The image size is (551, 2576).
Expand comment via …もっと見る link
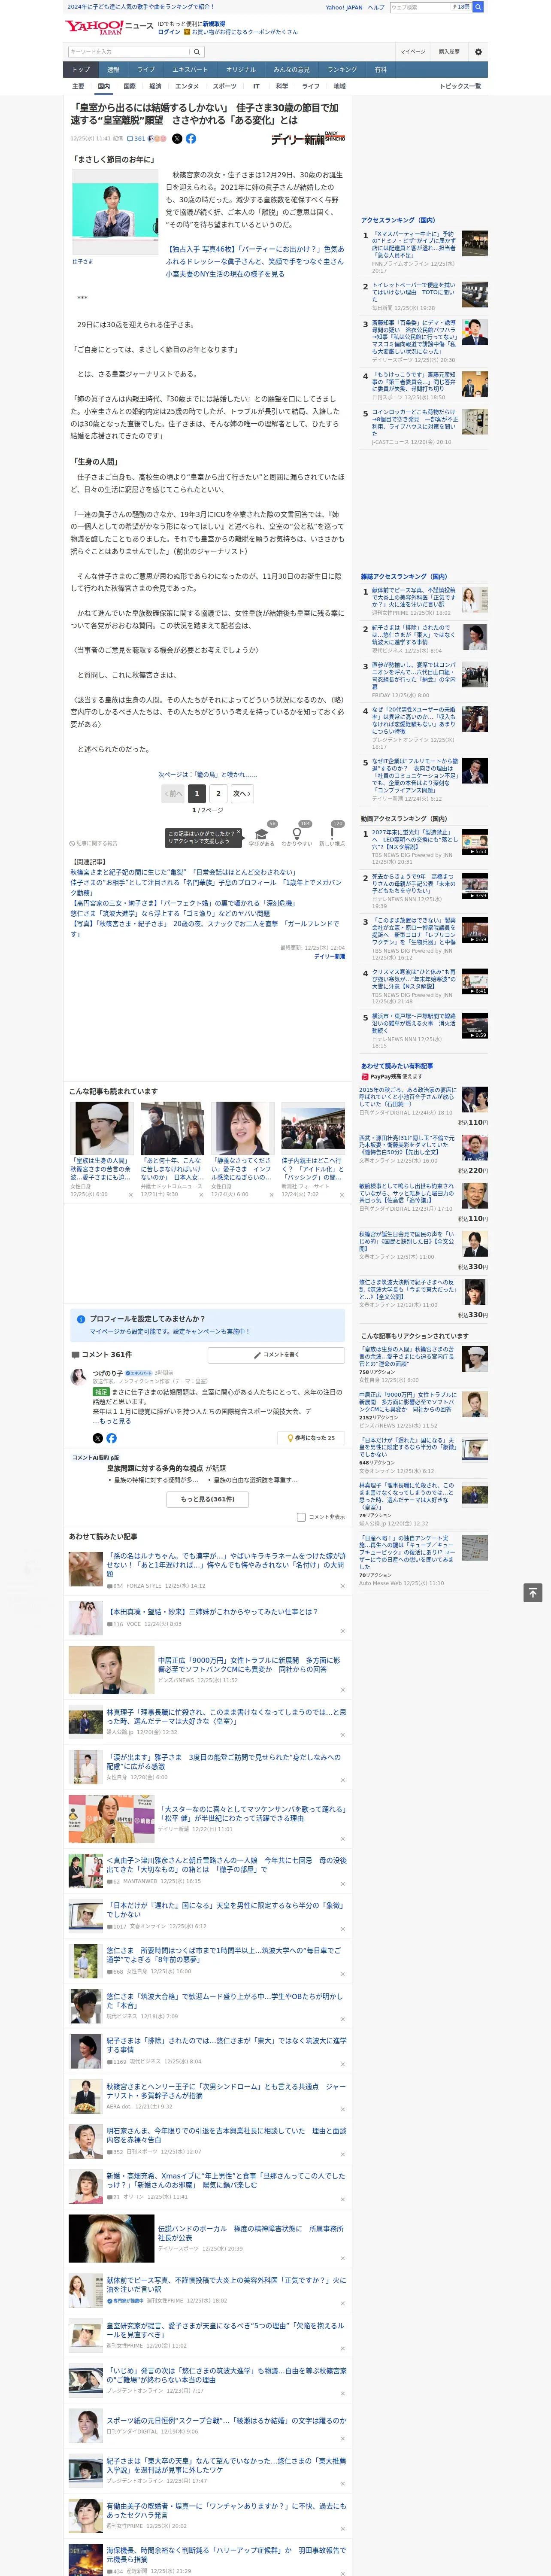(x=112, y=1421)
